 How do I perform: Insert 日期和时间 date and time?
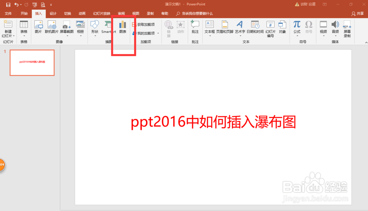pyautogui.click(x=255, y=27)
